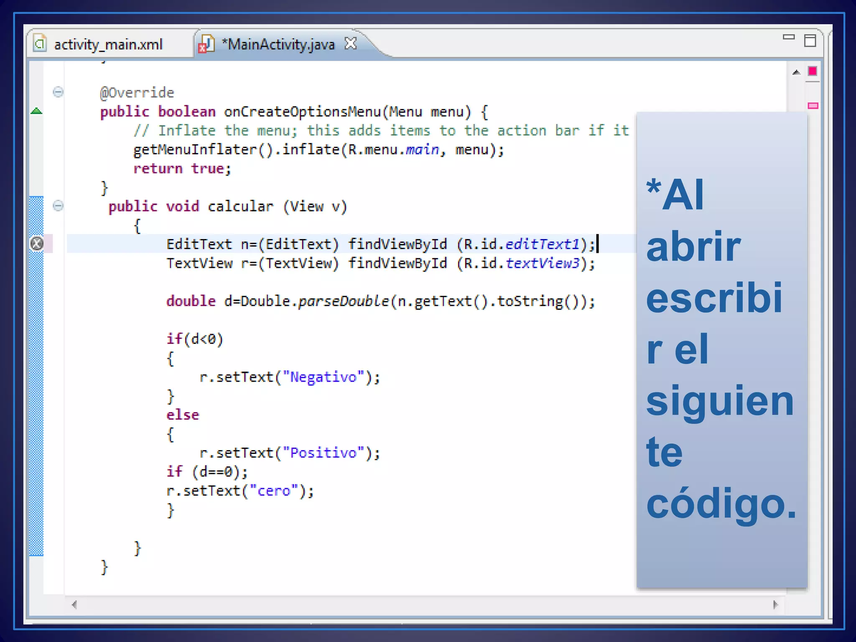The image size is (856, 642).
Task: Click the horizontal scrollbar right arrow
Action: tap(775, 604)
